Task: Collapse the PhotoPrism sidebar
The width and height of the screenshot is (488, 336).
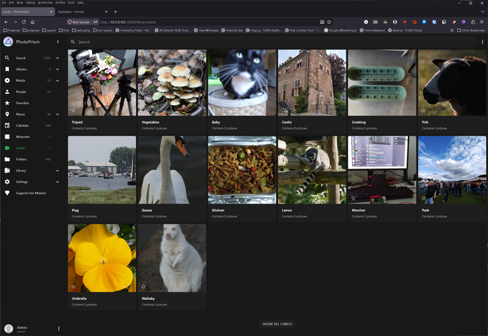Action: (58, 42)
